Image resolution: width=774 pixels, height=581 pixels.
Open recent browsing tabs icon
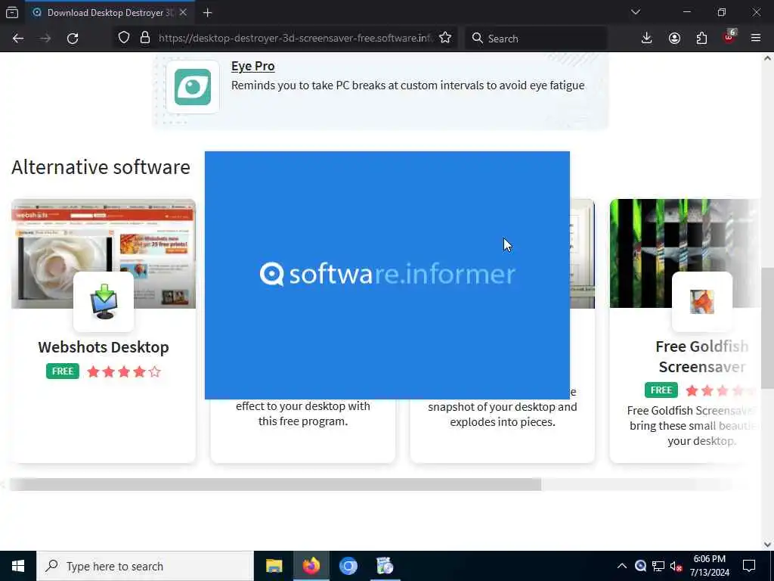(12, 13)
